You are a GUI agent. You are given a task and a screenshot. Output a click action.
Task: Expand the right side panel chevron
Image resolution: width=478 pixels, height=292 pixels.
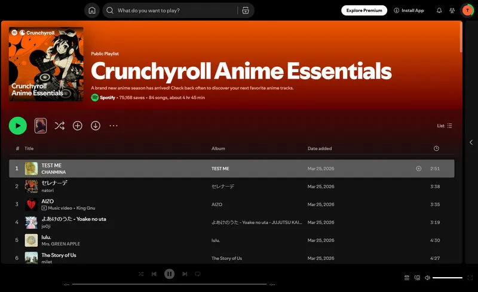coord(471,142)
